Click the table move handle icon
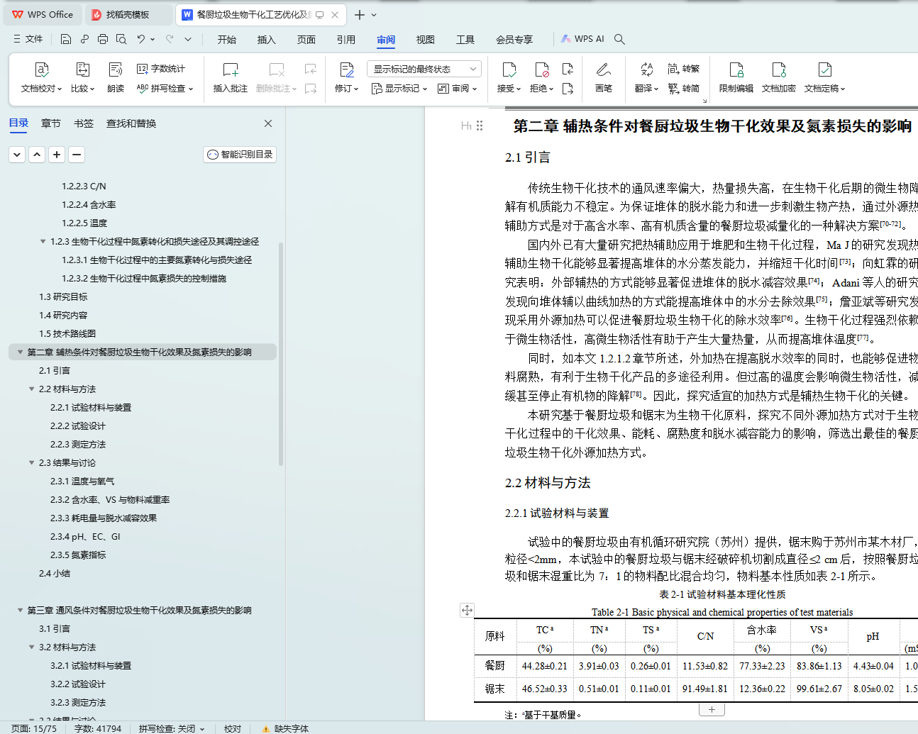This screenshot has width=918, height=734. 467,610
